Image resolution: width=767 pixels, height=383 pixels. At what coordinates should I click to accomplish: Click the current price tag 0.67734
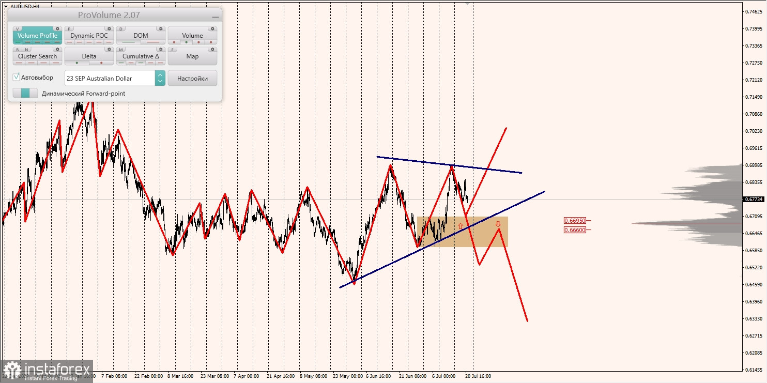[x=754, y=199]
